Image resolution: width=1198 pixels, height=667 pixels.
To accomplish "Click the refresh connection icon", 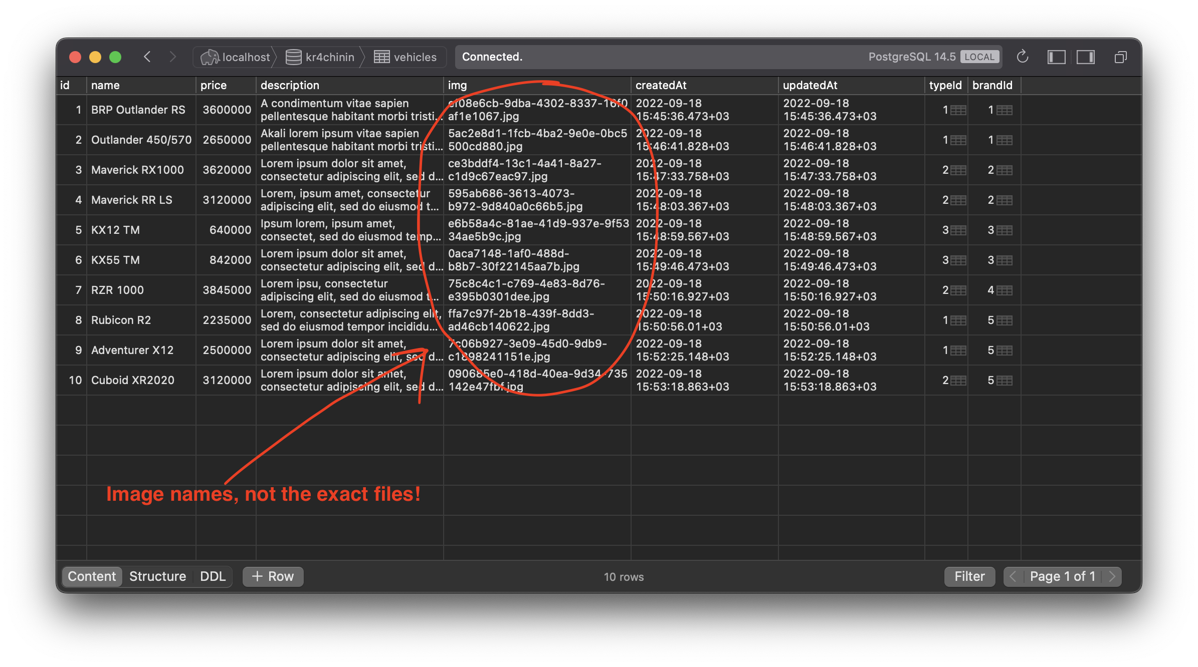I will 1022,57.
